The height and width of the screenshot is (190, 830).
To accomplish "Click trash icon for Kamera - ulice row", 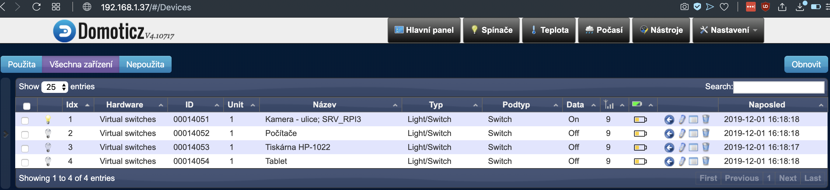I will [x=705, y=119].
